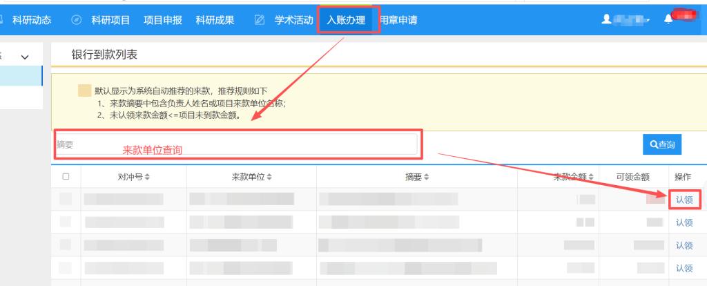Open the user account dropdown arrow
The width and height of the screenshot is (707, 286).
click(649, 21)
